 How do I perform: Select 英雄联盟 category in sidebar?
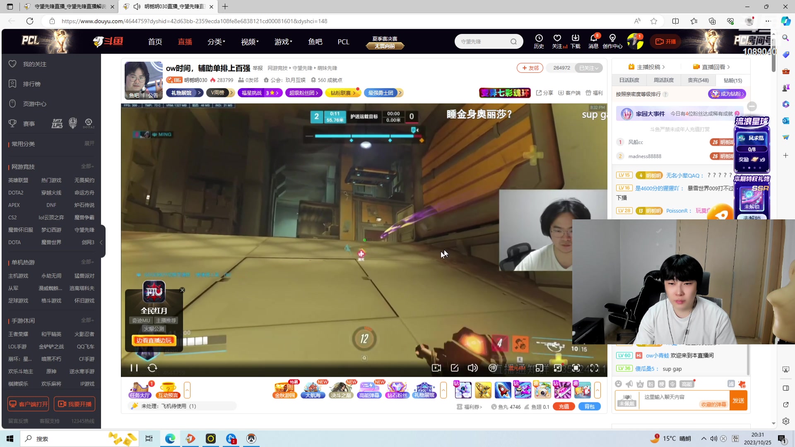18,180
